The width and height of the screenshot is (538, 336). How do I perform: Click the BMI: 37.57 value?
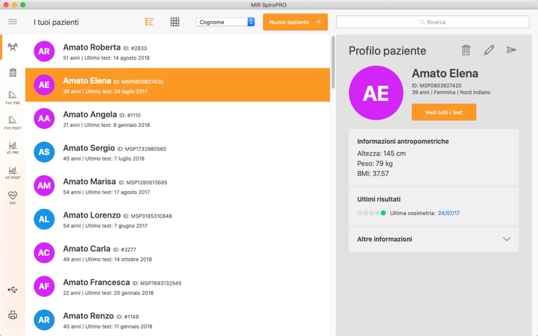pyautogui.click(x=373, y=173)
